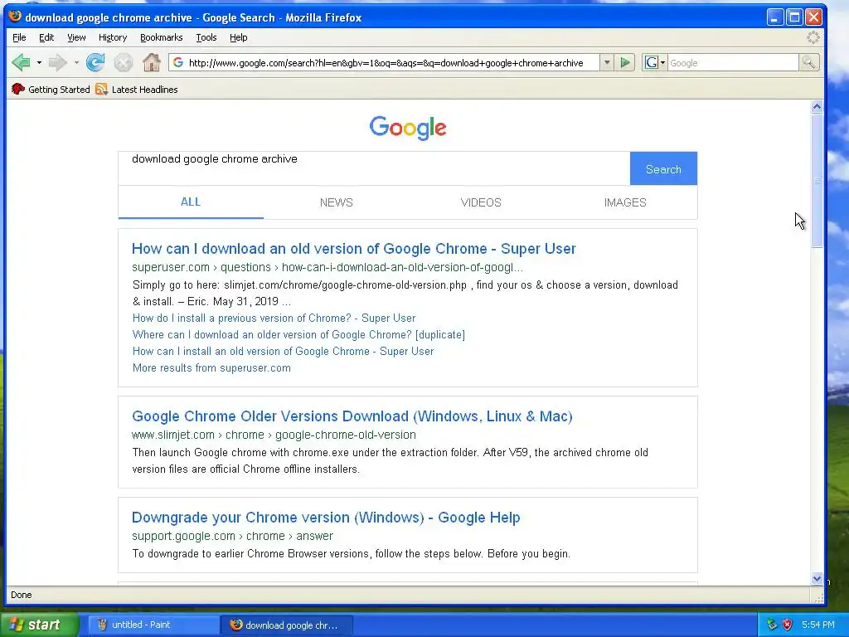This screenshot has width=849, height=637.
Task: Reload the page with the Refresh icon
Action: [x=96, y=63]
